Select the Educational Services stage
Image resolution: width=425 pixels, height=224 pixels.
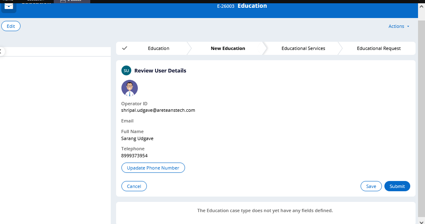(x=303, y=48)
